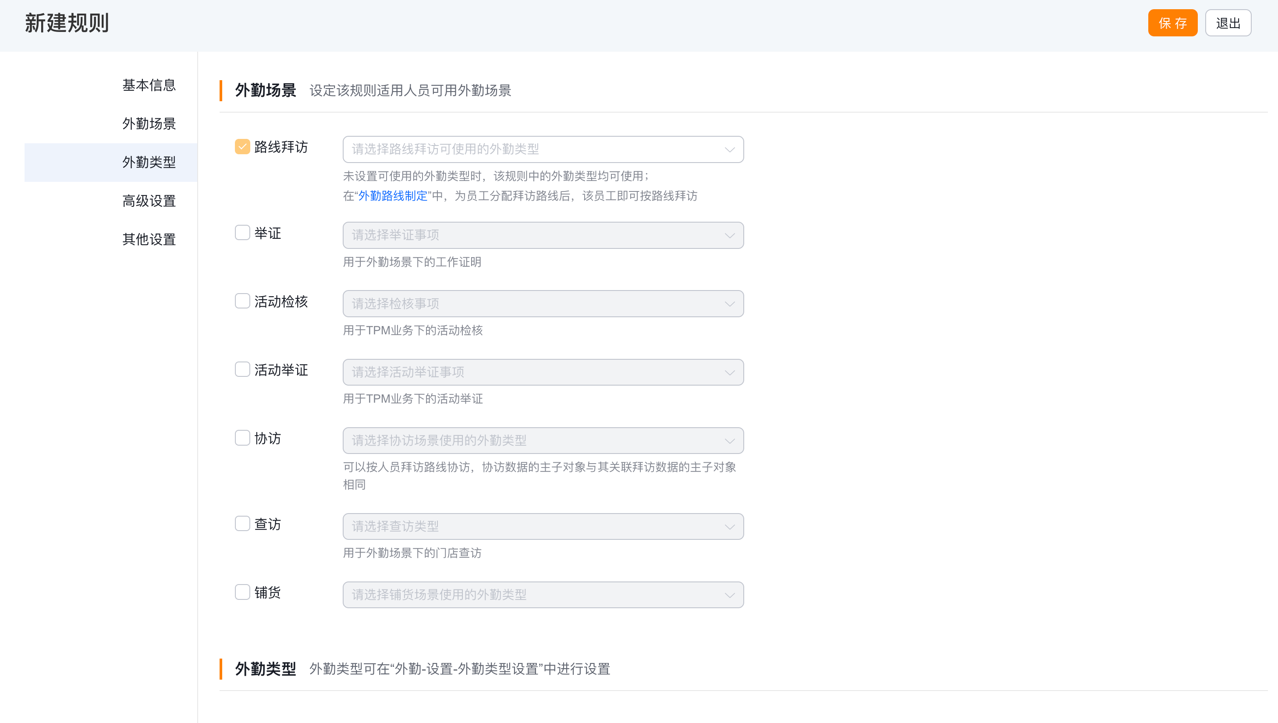The image size is (1278, 723).
Task: Expand the 协访场景 outing type dropdown
Action: [x=543, y=441]
